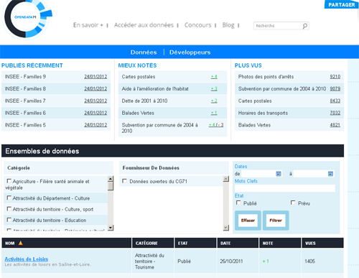Click view count 4821 for Balades Vertes
Viewport: 359px width, 278px height.
[x=335, y=125]
